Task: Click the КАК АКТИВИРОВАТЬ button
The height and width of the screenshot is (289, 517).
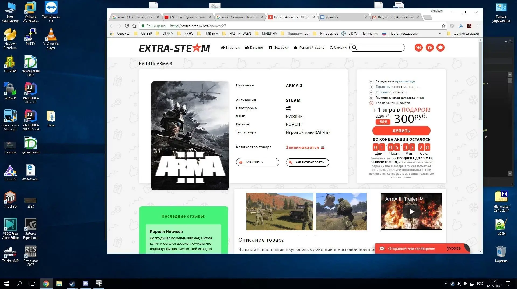Action: pos(307,162)
